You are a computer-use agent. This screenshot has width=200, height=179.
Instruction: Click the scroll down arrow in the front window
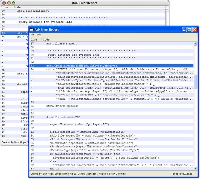[195, 168]
